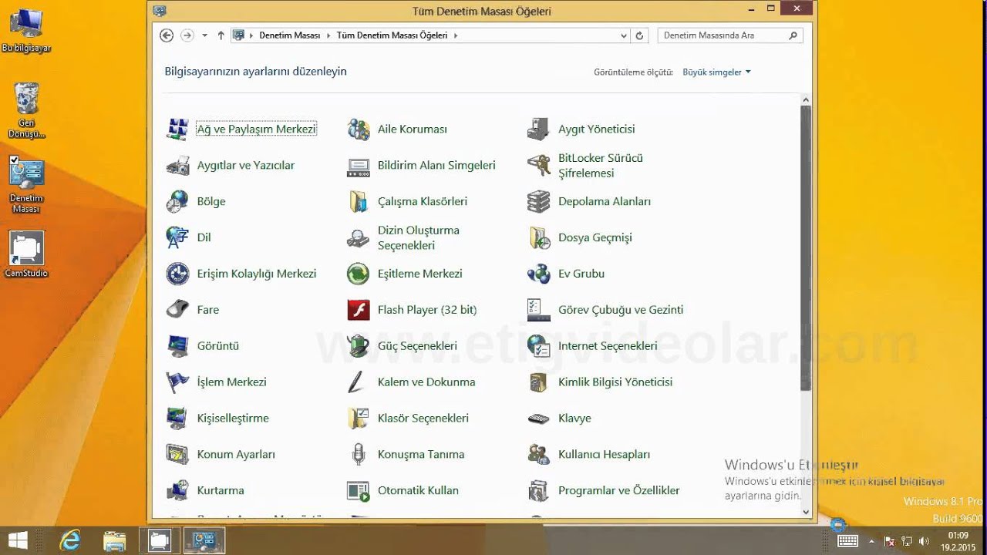Open Bildirim Alanı Simgeleri icon
Viewport: 987px width, 555px height.
(x=359, y=166)
